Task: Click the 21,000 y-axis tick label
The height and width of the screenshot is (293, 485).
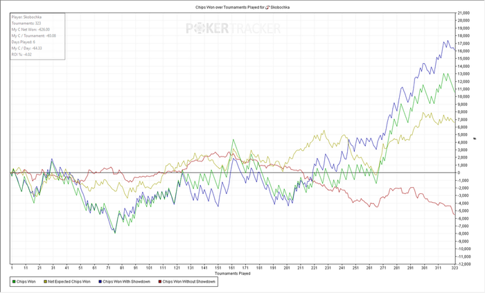Action: point(464,13)
